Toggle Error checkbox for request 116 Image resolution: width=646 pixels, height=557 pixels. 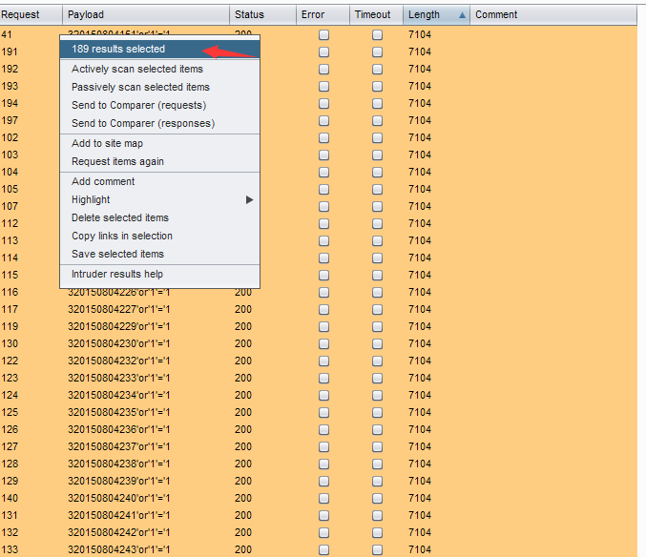(323, 292)
